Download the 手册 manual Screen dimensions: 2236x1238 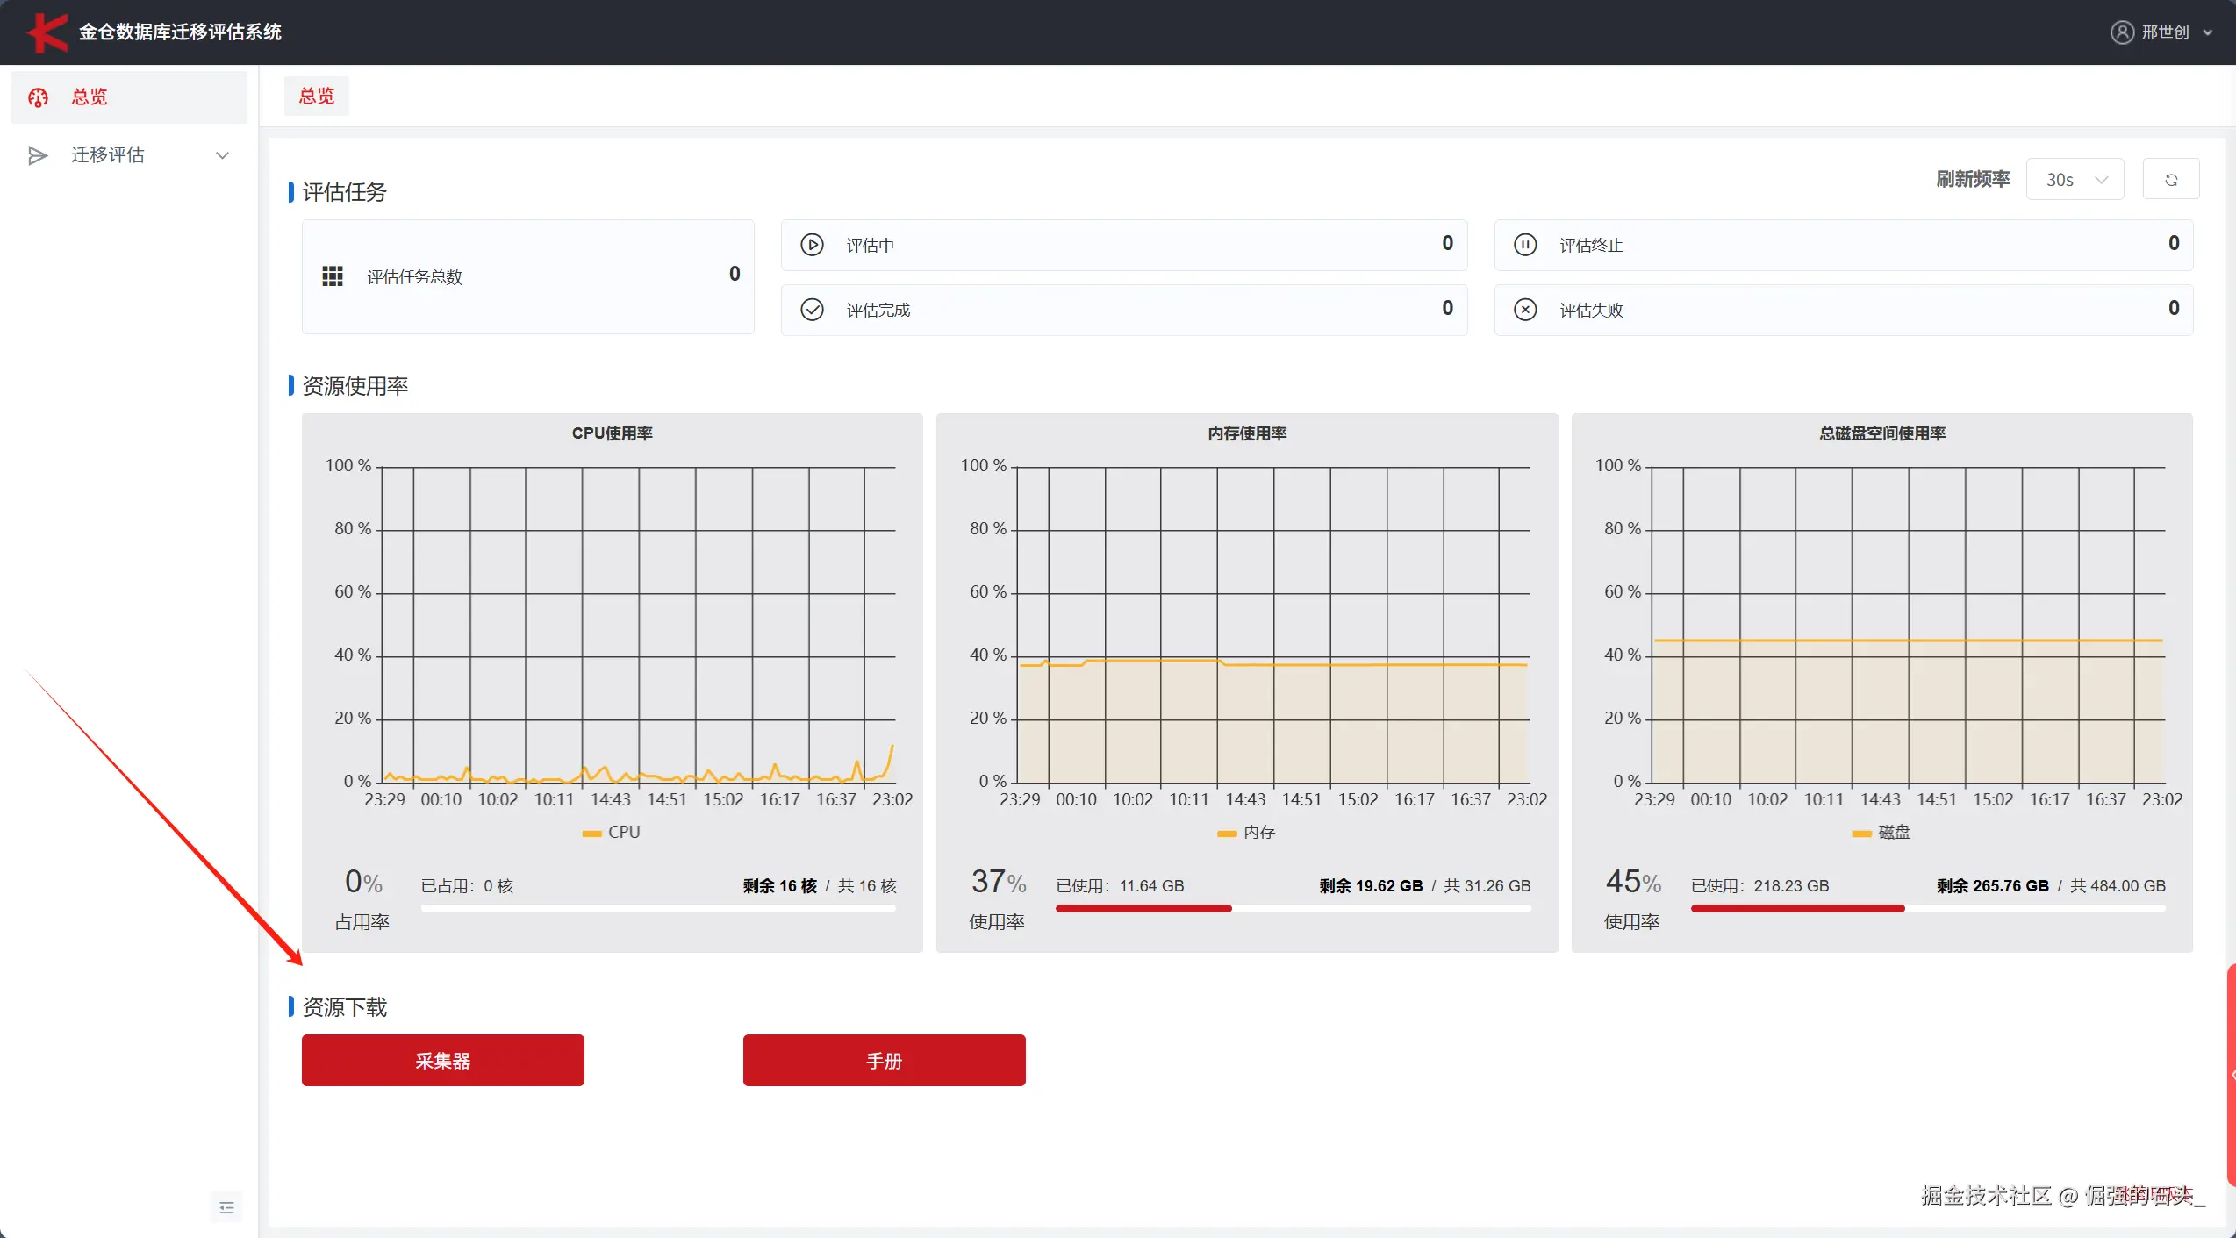[x=885, y=1060]
